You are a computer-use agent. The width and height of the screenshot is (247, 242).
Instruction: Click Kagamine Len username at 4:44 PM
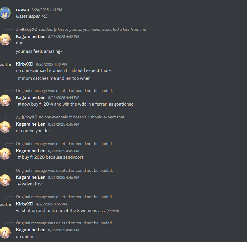[31, 97]
